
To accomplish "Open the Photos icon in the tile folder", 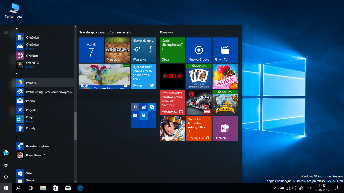I will 144,107.
